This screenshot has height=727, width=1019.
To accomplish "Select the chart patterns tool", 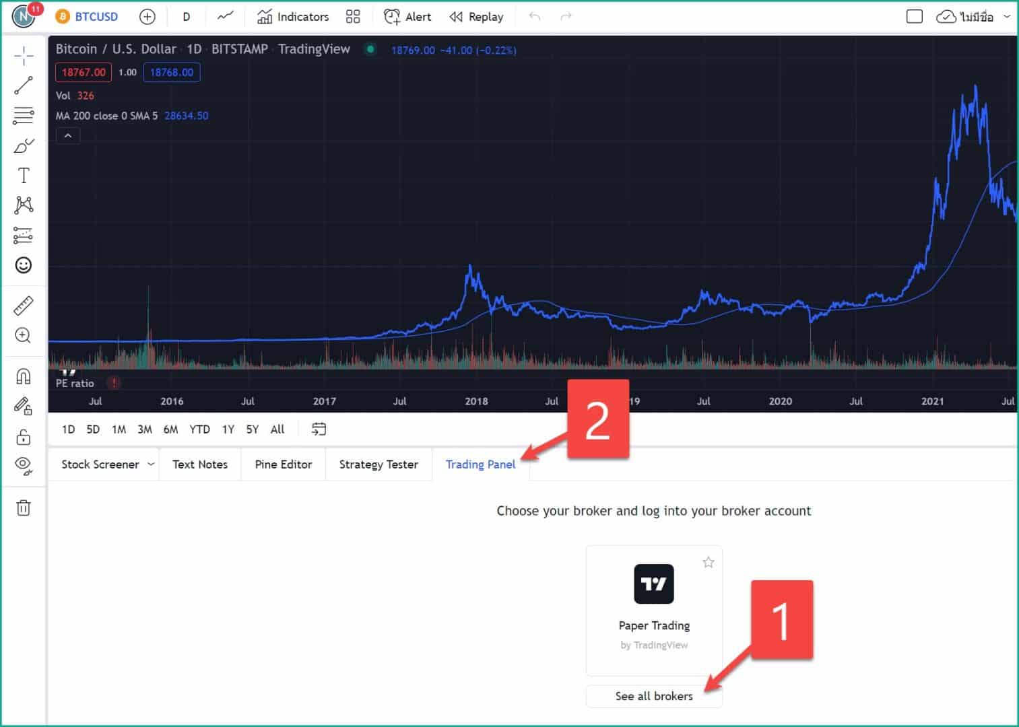I will (x=24, y=205).
